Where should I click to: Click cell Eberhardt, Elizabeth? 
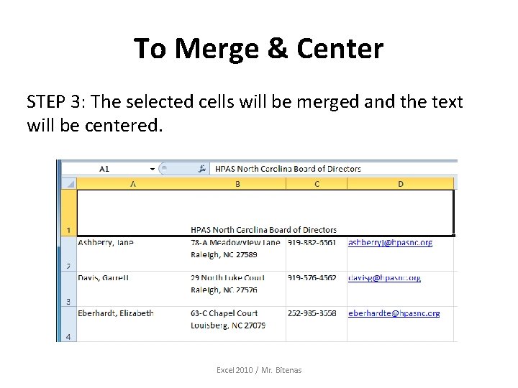(133, 324)
